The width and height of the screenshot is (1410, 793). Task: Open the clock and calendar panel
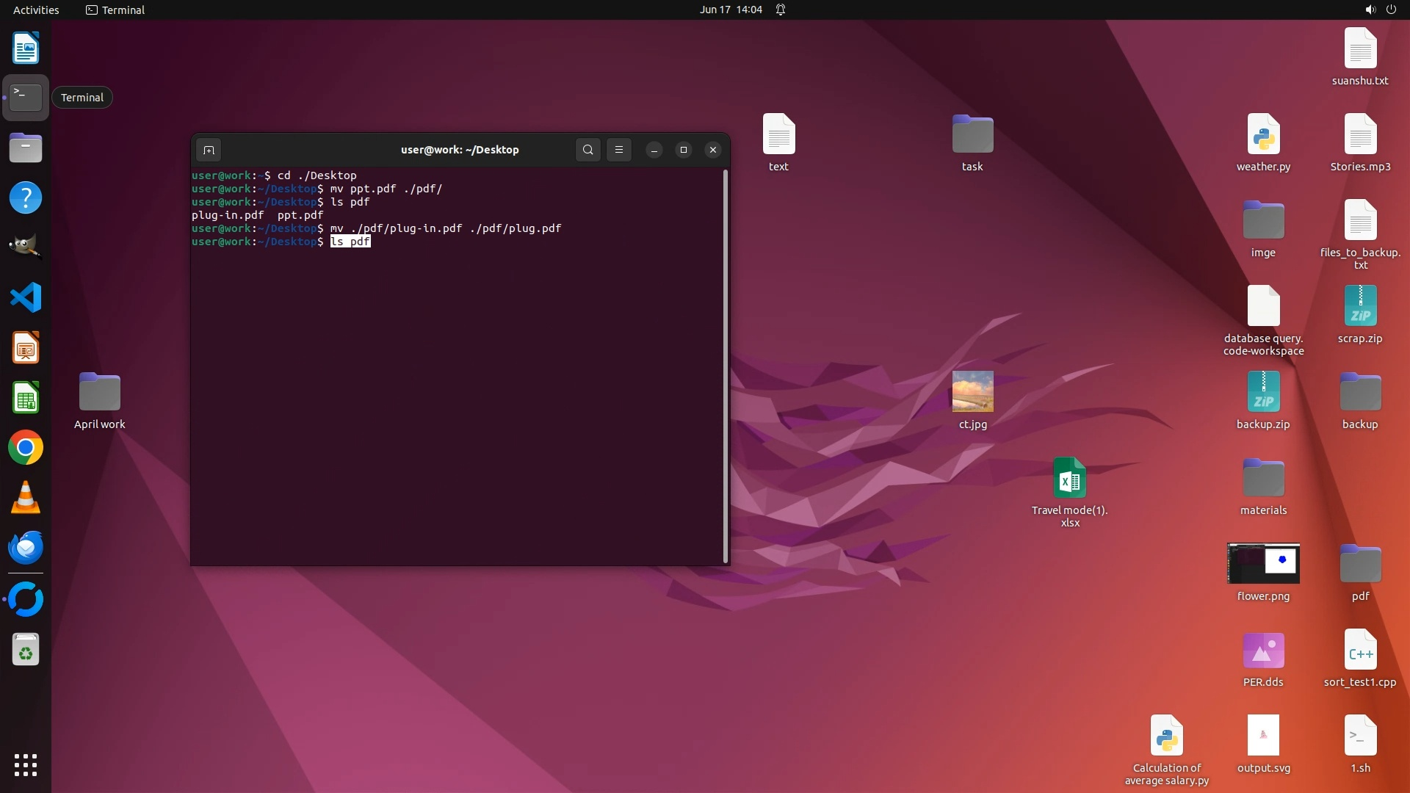point(730,10)
